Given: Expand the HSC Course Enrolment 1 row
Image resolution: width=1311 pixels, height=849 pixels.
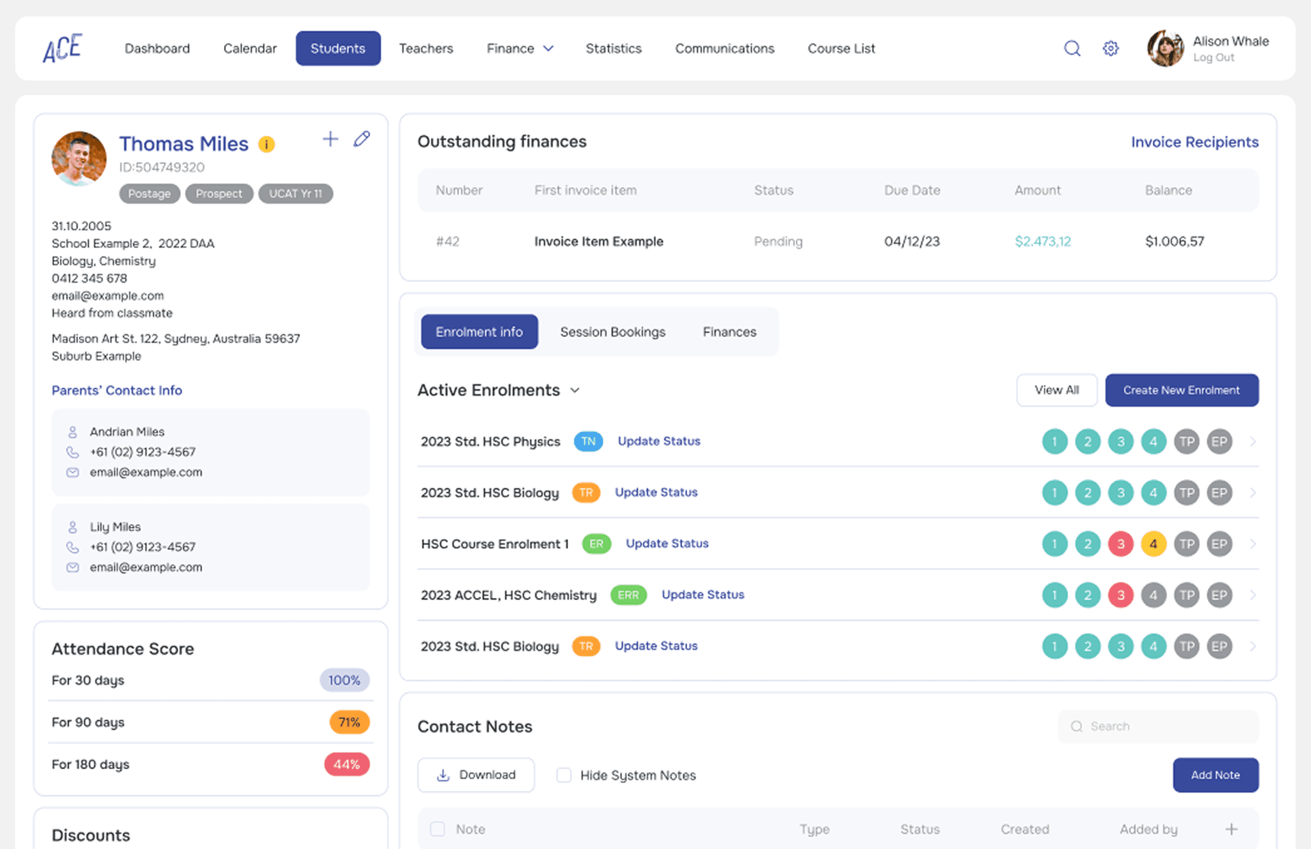Looking at the screenshot, I should pyautogui.click(x=1253, y=544).
